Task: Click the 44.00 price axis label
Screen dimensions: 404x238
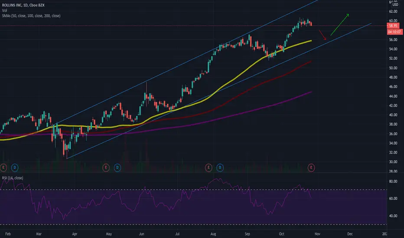Action: 393,96
